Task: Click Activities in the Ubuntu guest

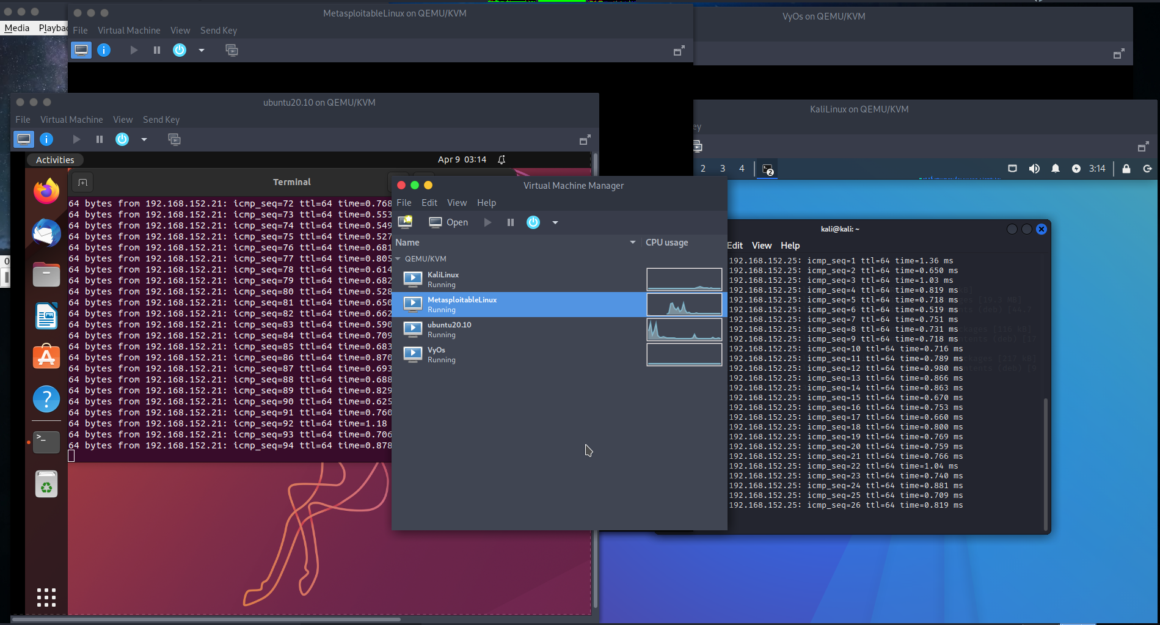Action: point(55,160)
